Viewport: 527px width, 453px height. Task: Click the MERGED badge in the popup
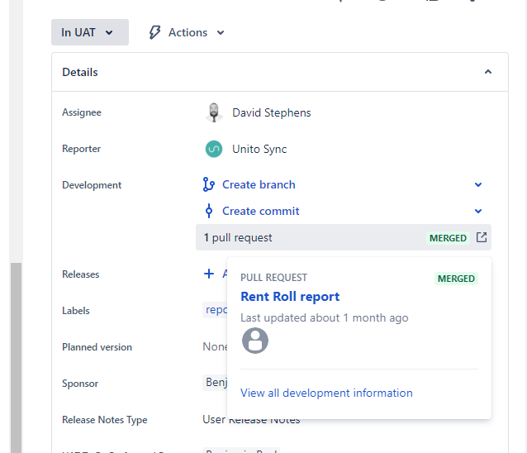456,279
